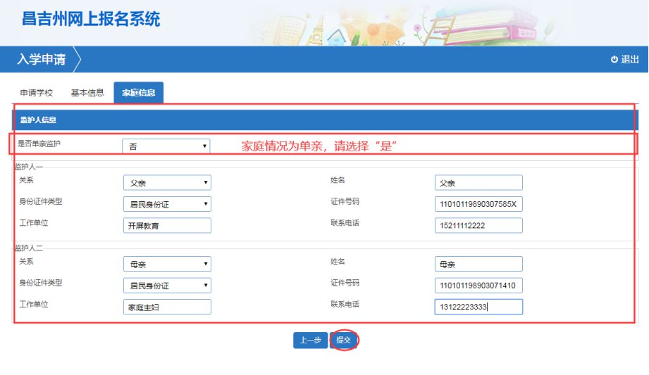
Task: Open guardian one 身份证件类型 dropdown
Action: [x=166, y=205]
